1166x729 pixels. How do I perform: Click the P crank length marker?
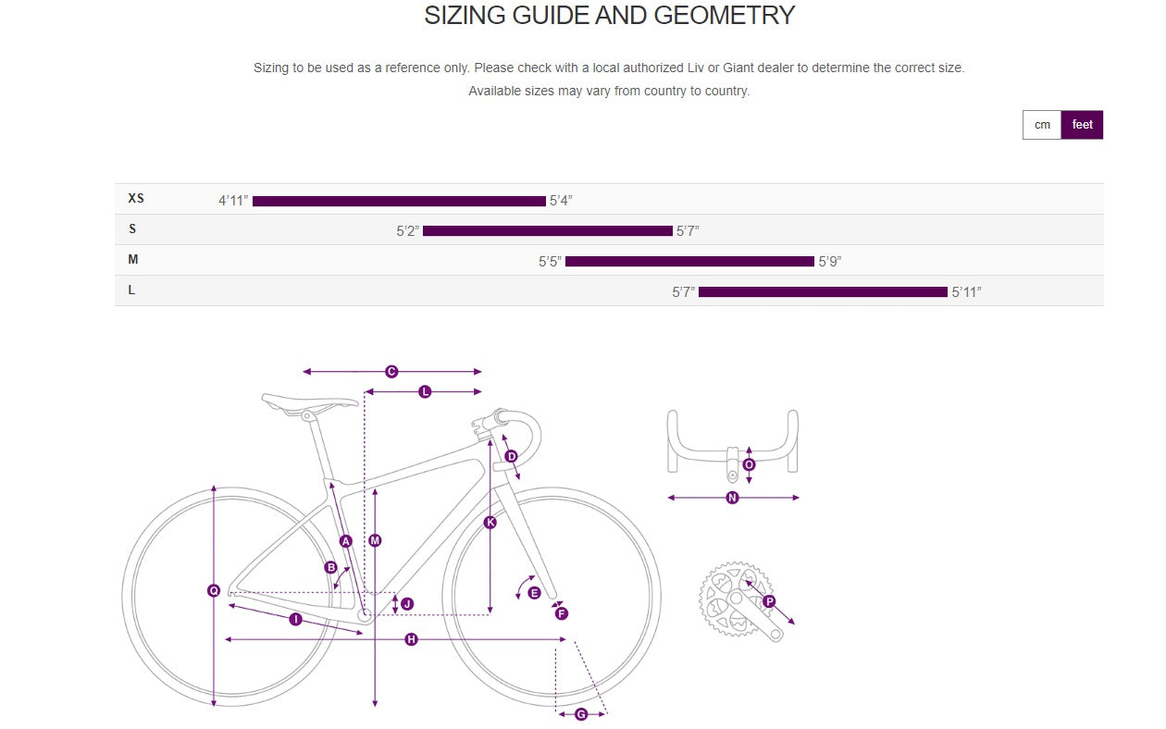(x=769, y=601)
